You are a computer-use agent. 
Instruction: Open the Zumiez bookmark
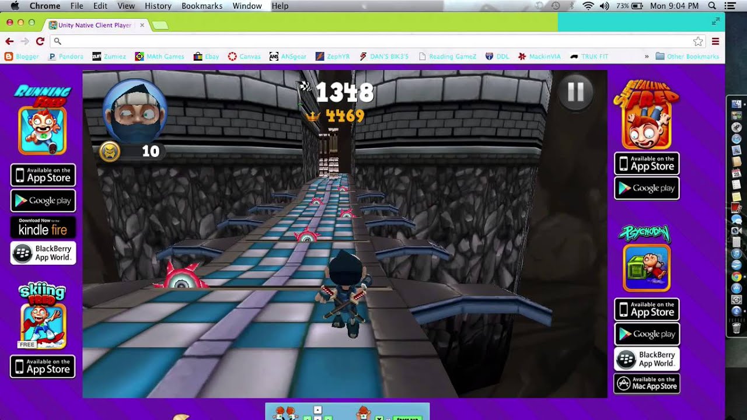[x=109, y=57]
